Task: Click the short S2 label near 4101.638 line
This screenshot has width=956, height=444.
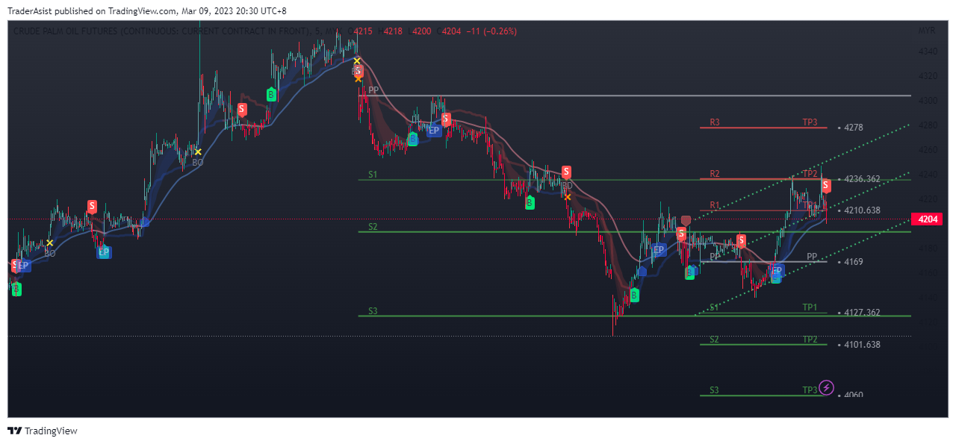Action: (x=715, y=339)
